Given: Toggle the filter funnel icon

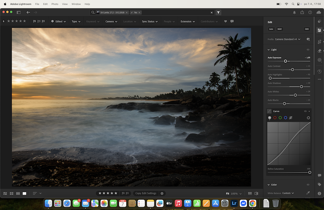Looking at the screenshot, I should coord(218,13).
